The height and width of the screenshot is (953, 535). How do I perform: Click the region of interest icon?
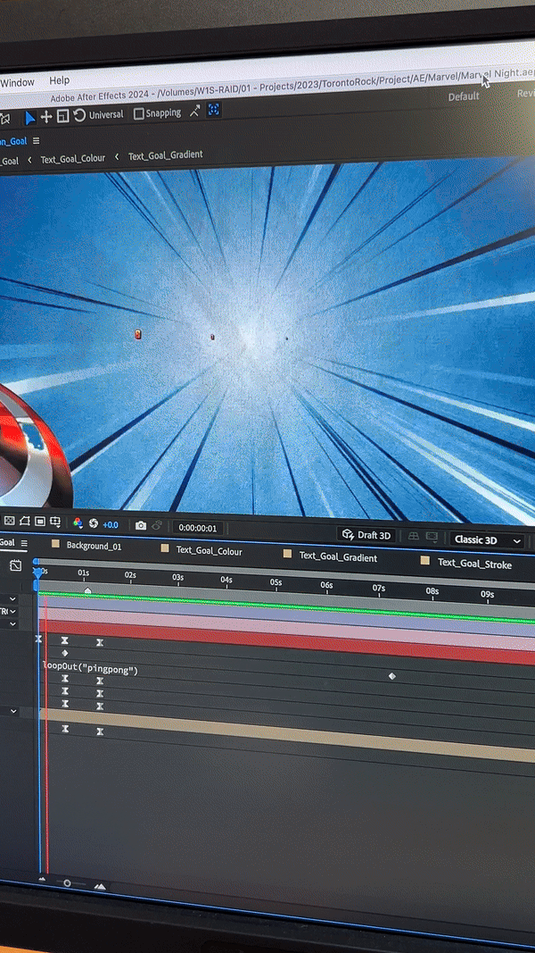coord(40,522)
